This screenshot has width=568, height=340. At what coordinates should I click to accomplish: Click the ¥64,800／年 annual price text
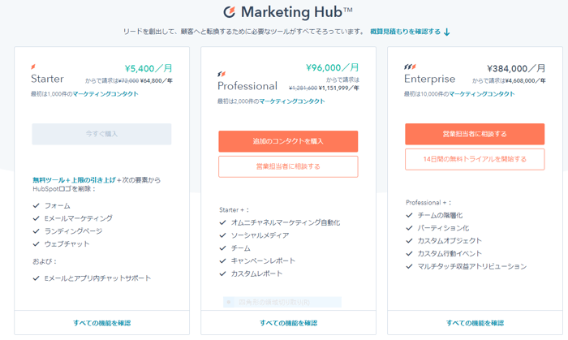click(156, 81)
